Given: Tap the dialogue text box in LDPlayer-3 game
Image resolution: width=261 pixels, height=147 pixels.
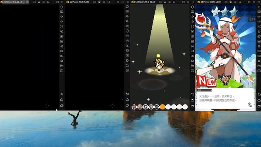Looking at the screenshot, I should pyautogui.click(x=225, y=98).
